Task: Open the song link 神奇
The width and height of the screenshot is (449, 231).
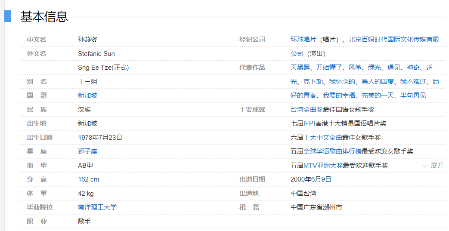Action: point(413,67)
